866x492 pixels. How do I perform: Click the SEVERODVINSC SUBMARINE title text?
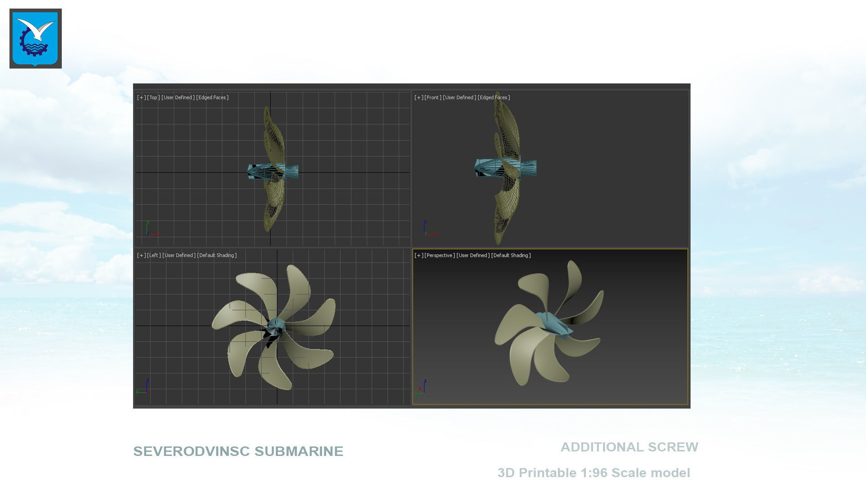point(238,451)
